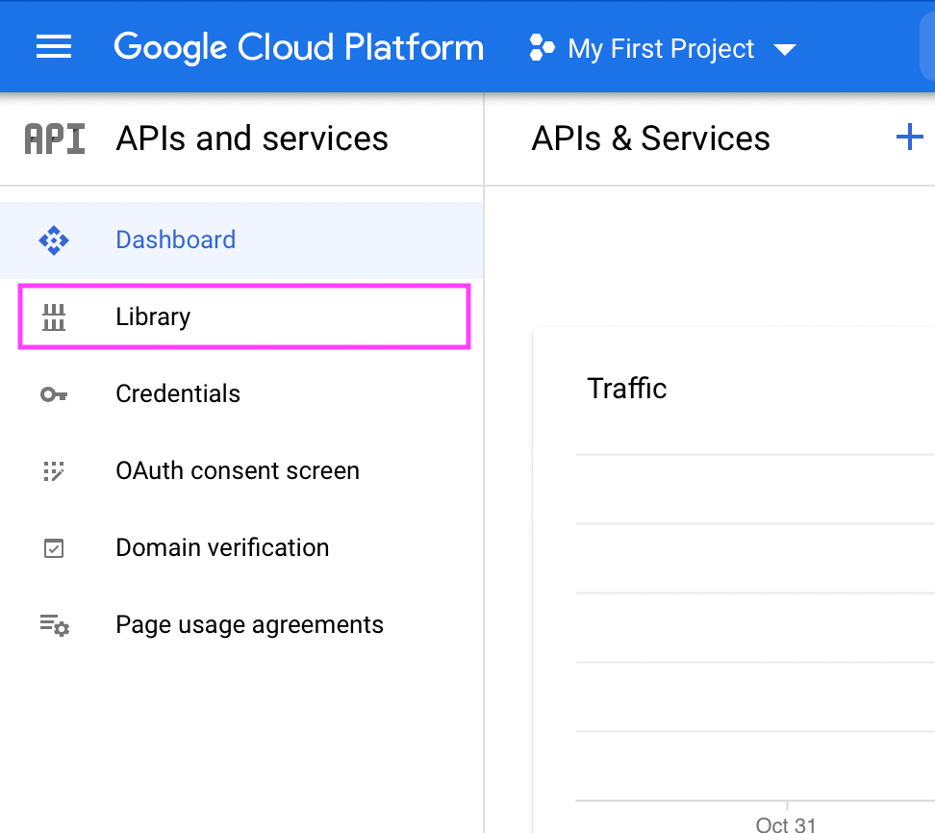Screen dimensions: 935x833
Task: Click the OAuth consent screen icon
Action: pyautogui.click(x=54, y=470)
